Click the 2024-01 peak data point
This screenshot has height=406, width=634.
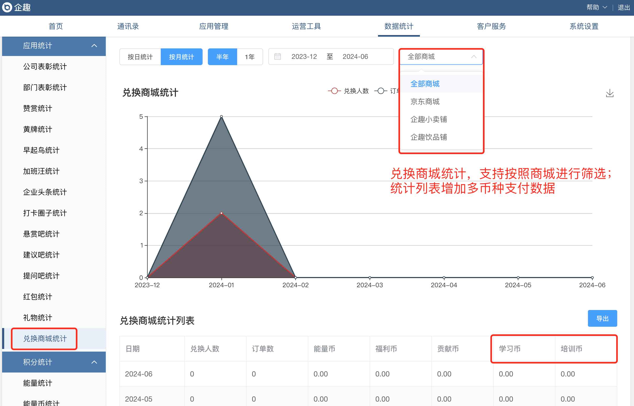(x=221, y=116)
